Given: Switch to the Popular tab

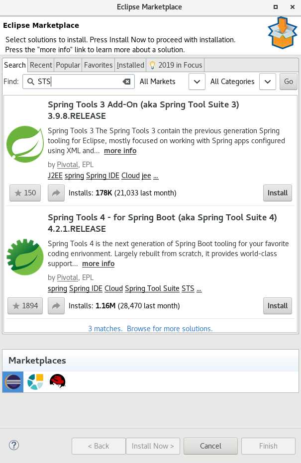Looking at the screenshot, I should pos(68,65).
